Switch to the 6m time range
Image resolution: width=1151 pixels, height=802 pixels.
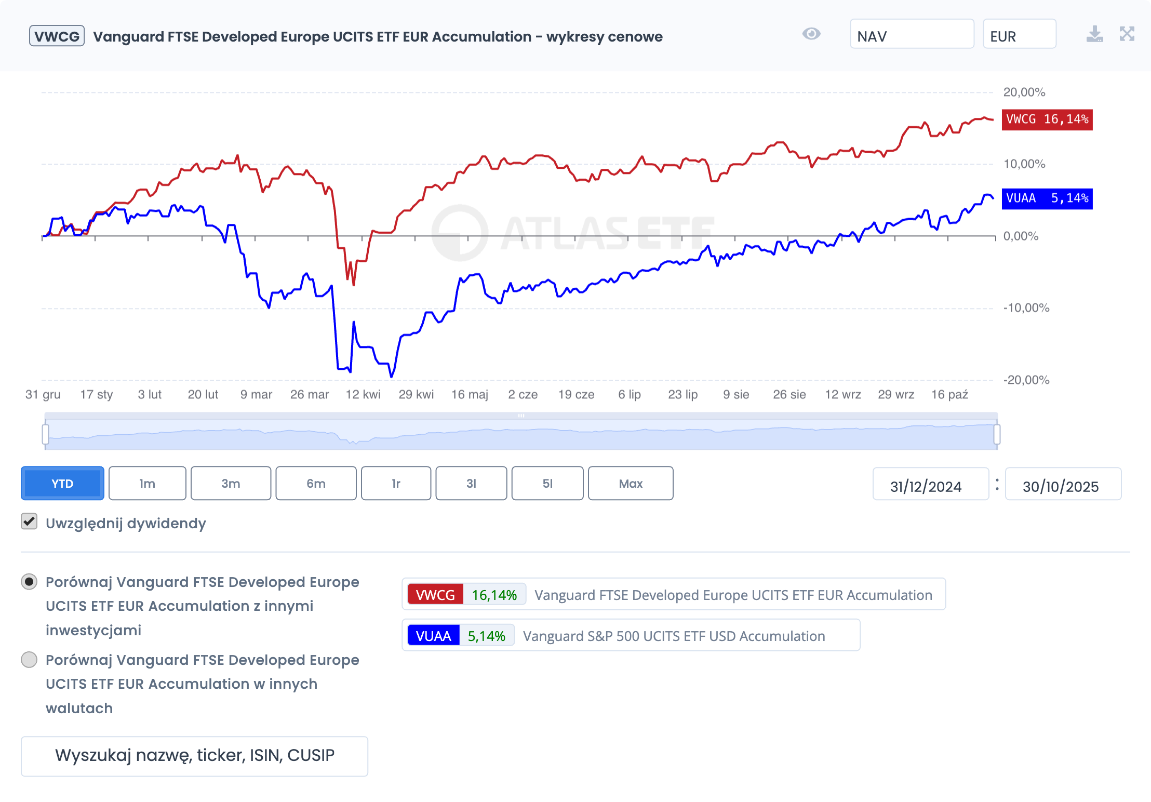point(316,484)
